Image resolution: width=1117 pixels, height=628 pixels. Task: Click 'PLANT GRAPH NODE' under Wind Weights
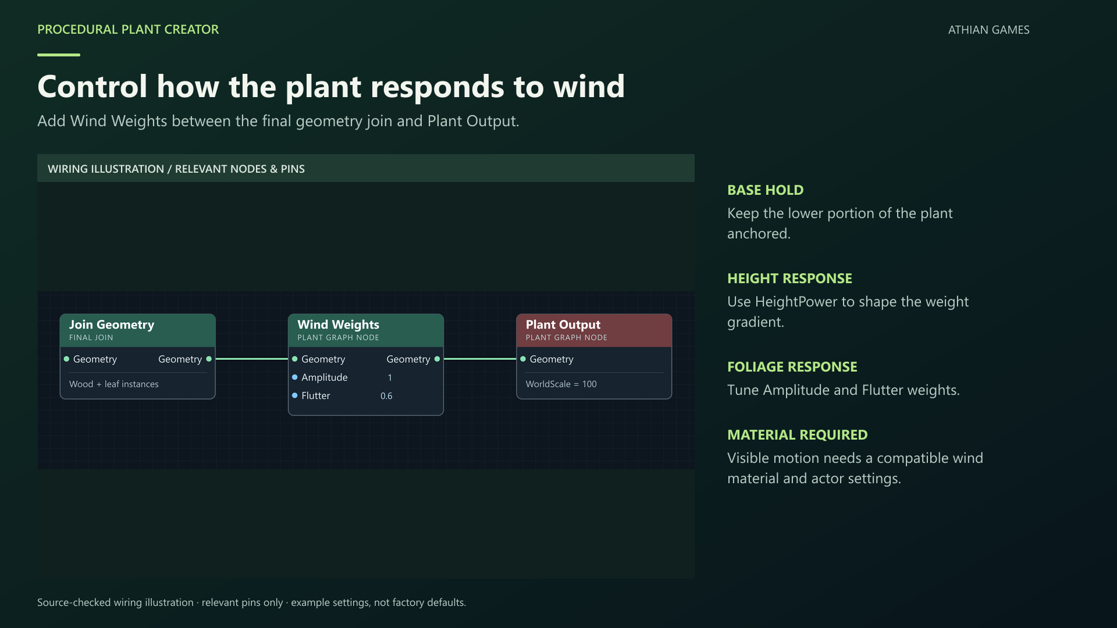click(x=338, y=338)
